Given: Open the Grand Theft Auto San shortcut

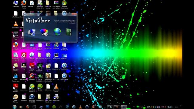Looking at the screenshot, I should click(48, 98).
